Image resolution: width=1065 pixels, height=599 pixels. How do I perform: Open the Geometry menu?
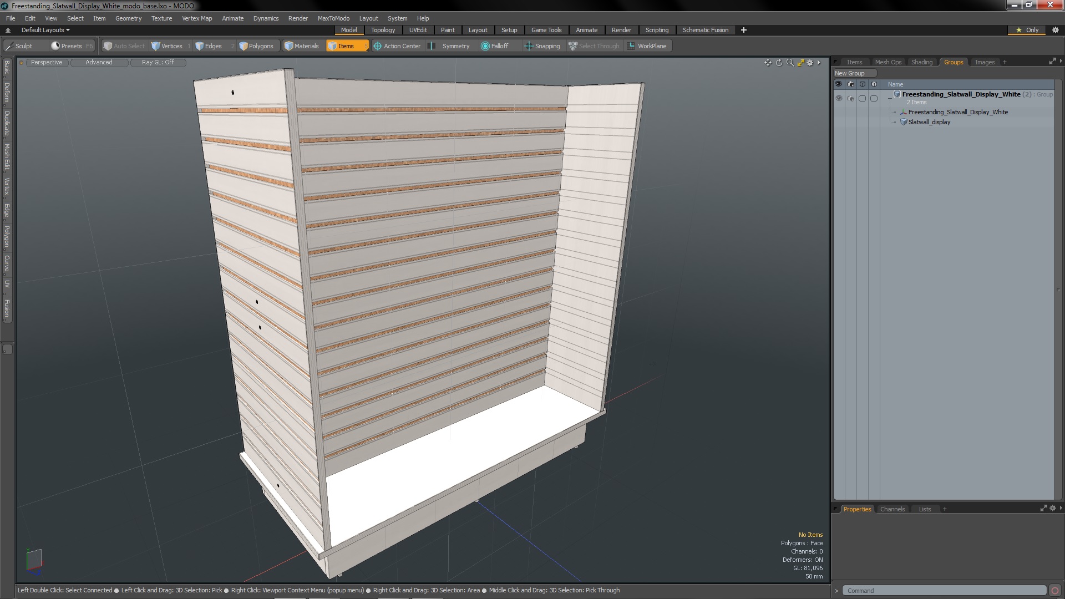pyautogui.click(x=128, y=18)
